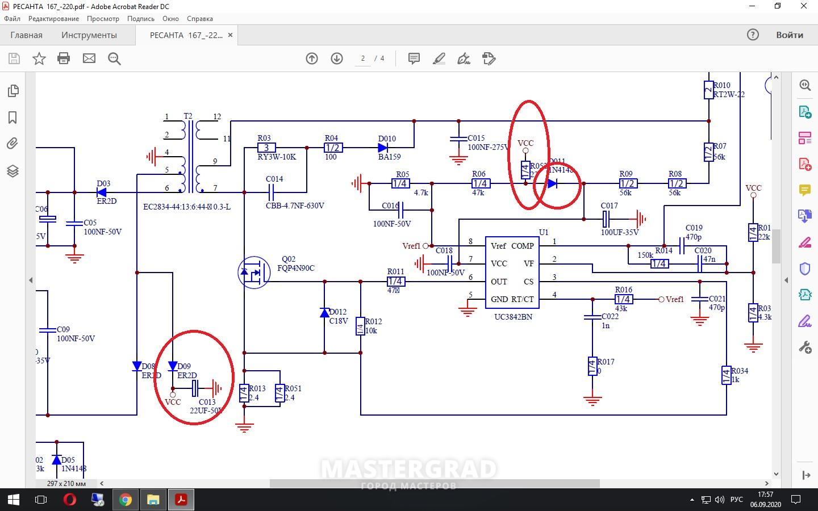Open Protect shield tool in right pane
The height and width of the screenshot is (511, 818).
coord(805,269)
